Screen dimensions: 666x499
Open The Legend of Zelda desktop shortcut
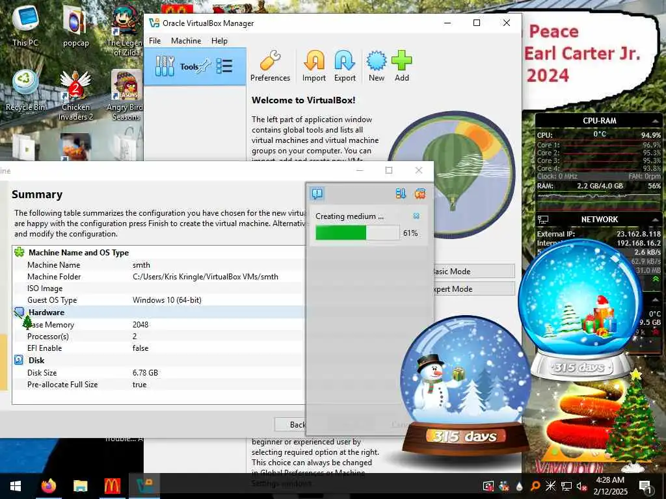126,31
